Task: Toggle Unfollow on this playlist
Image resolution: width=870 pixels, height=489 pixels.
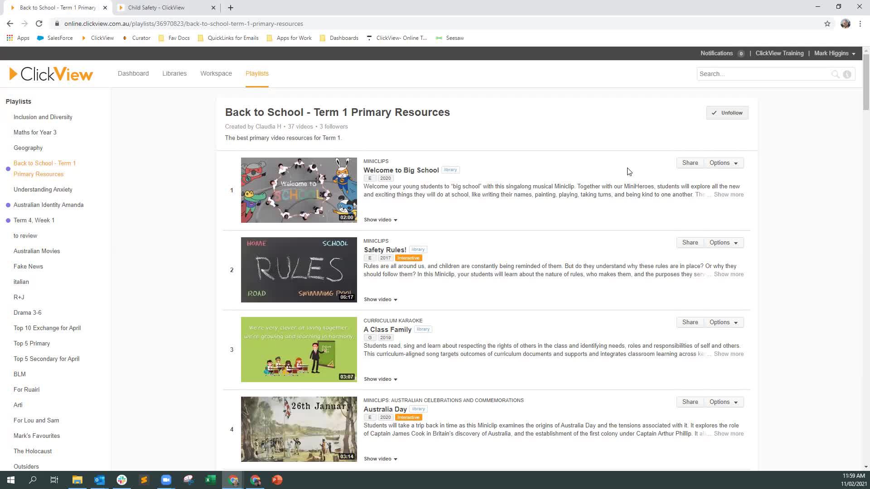Action: pyautogui.click(x=727, y=113)
